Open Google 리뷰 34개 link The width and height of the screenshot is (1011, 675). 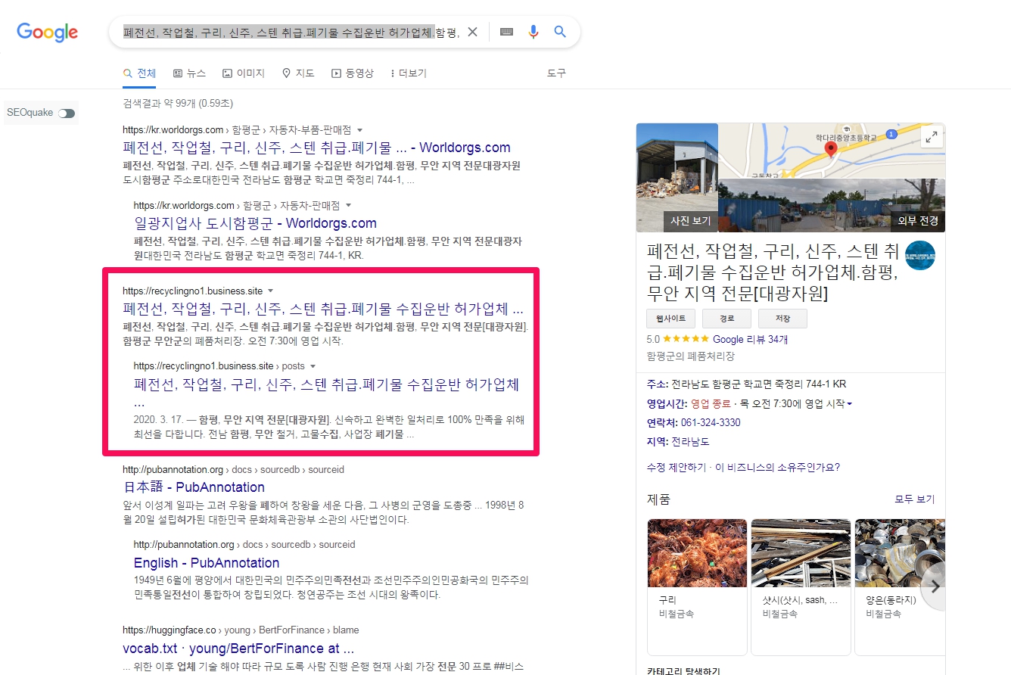[750, 340]
